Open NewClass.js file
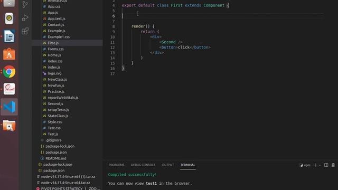This screenshot has width=338, height=190. pyautogui.click(x=57, y=79)
